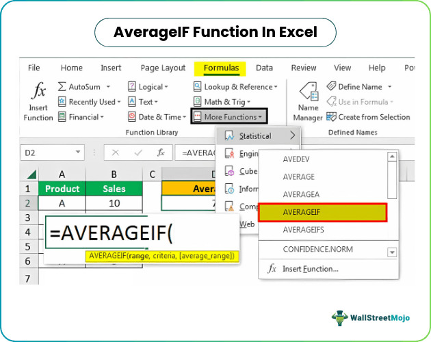
Task: Click the Date & Time clock icon
Action: tap(132, 117)
